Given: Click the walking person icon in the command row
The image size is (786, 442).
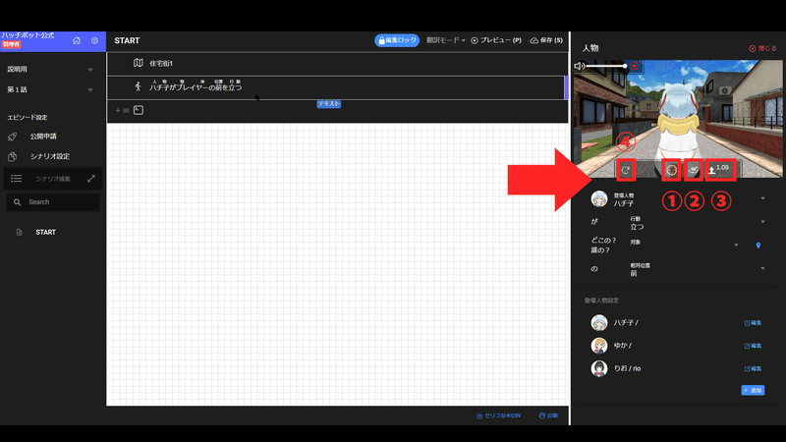Looking at the screenshot, I should [x=138, y=86].
